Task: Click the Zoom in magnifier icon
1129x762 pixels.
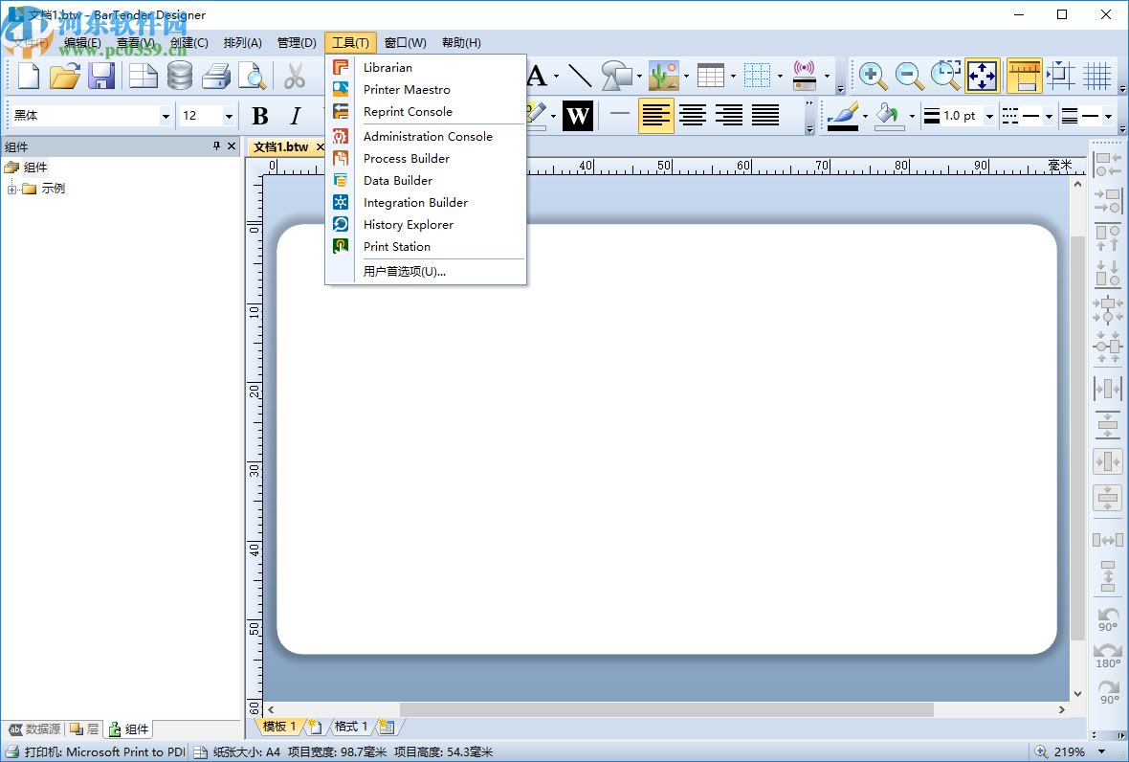Action: point(872,76)
